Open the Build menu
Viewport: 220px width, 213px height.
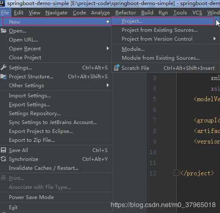pyautogui.click(x=147, y=13)
